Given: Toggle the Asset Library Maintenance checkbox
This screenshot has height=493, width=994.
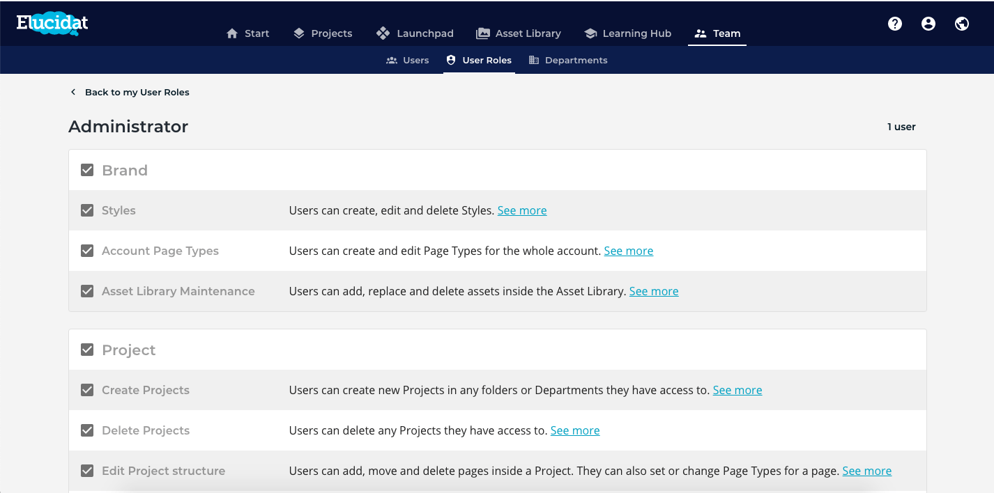Looking at the screenshot, I should tap(87, 291).
